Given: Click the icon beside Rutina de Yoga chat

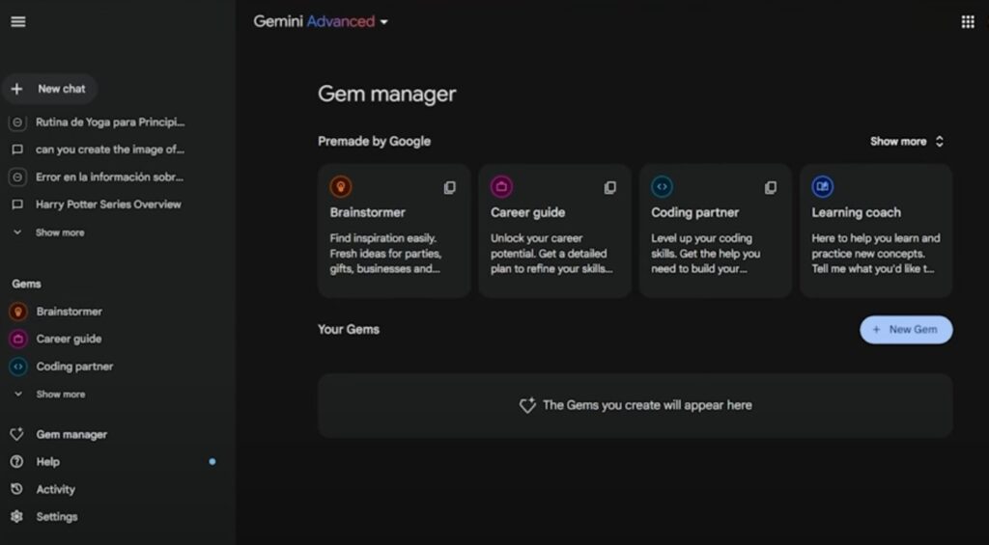Looking at the screenshot, I should tap(17, 123).
